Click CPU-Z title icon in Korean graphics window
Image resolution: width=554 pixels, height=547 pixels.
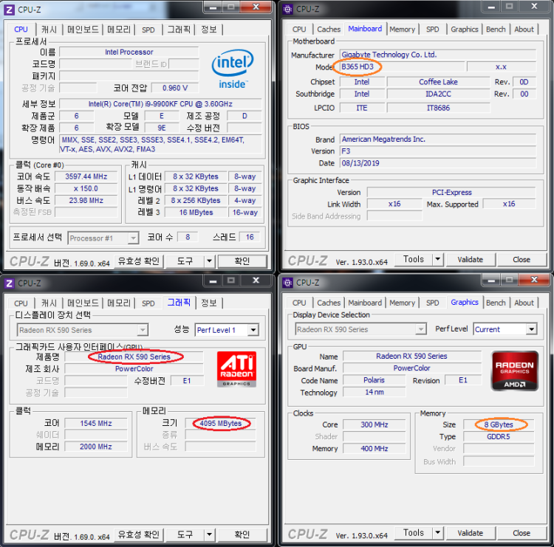(10, 283)
